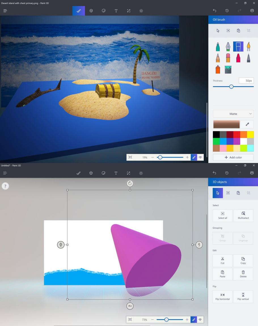Select the Effects tool
The image size is (258, 326).
point(141,10)
